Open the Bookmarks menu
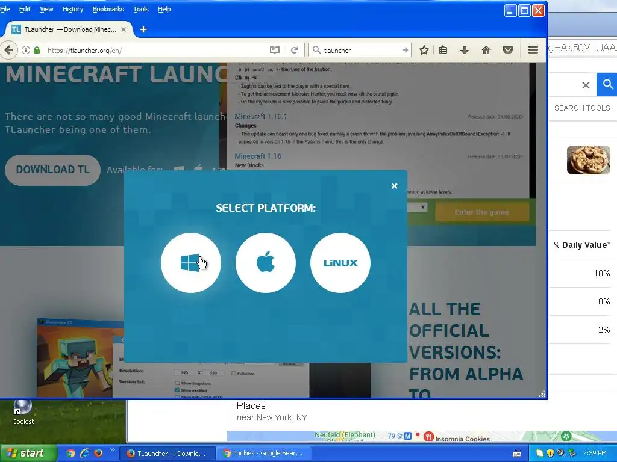This screenshot has width=617, height=462. tap(108, 9)
